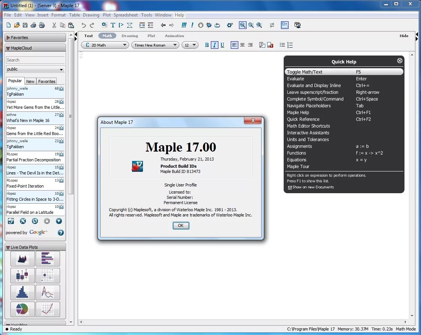Viewport: 421px width, 335px height.
Task: Open the 2D Math style dropdown
Action: tap(105, 45)
